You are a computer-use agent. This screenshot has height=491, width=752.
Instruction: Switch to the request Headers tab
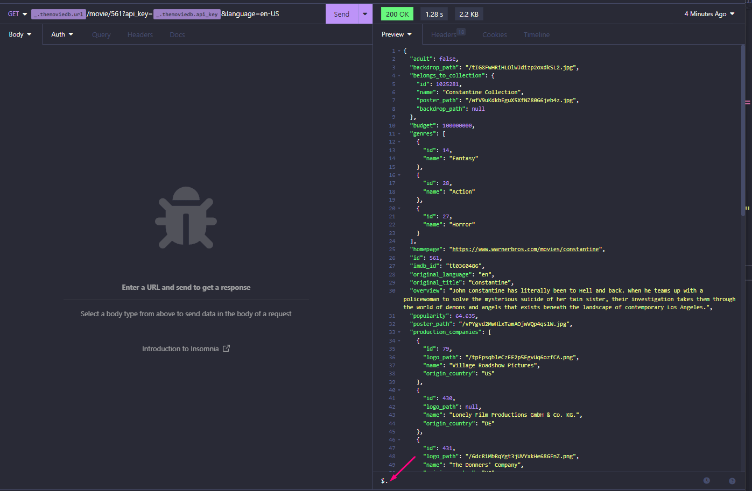click(x=140, y=35)
